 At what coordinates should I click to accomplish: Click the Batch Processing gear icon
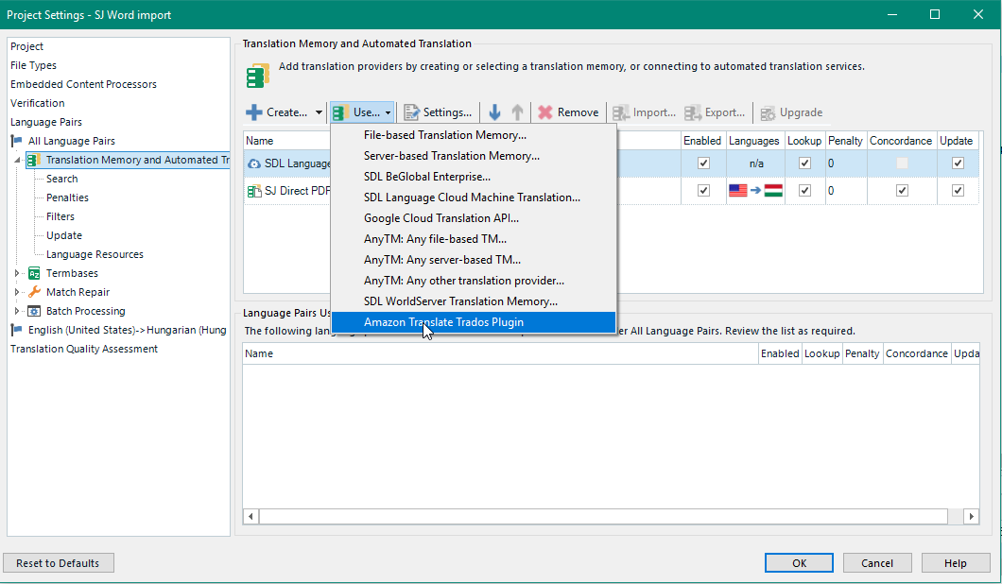click(35, 311)
